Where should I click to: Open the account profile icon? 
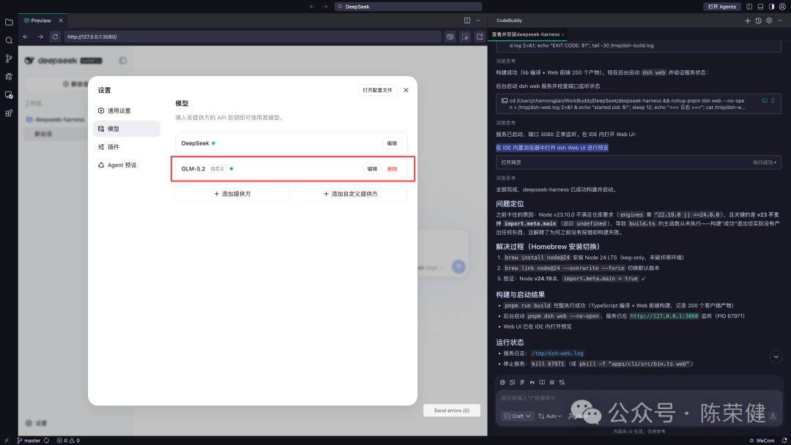click(x=782, y=7)
